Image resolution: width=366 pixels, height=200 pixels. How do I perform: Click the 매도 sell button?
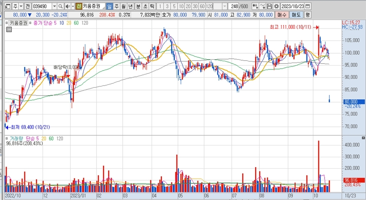296,15
